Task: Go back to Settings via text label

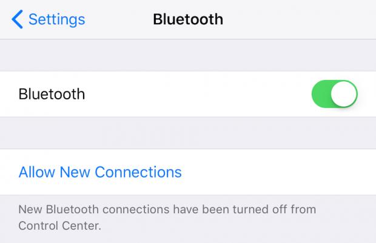Action: [57, 19]
